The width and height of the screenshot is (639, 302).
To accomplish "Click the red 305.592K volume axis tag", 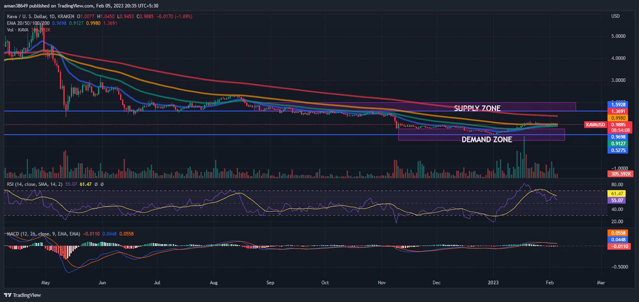I will point(621,174).
